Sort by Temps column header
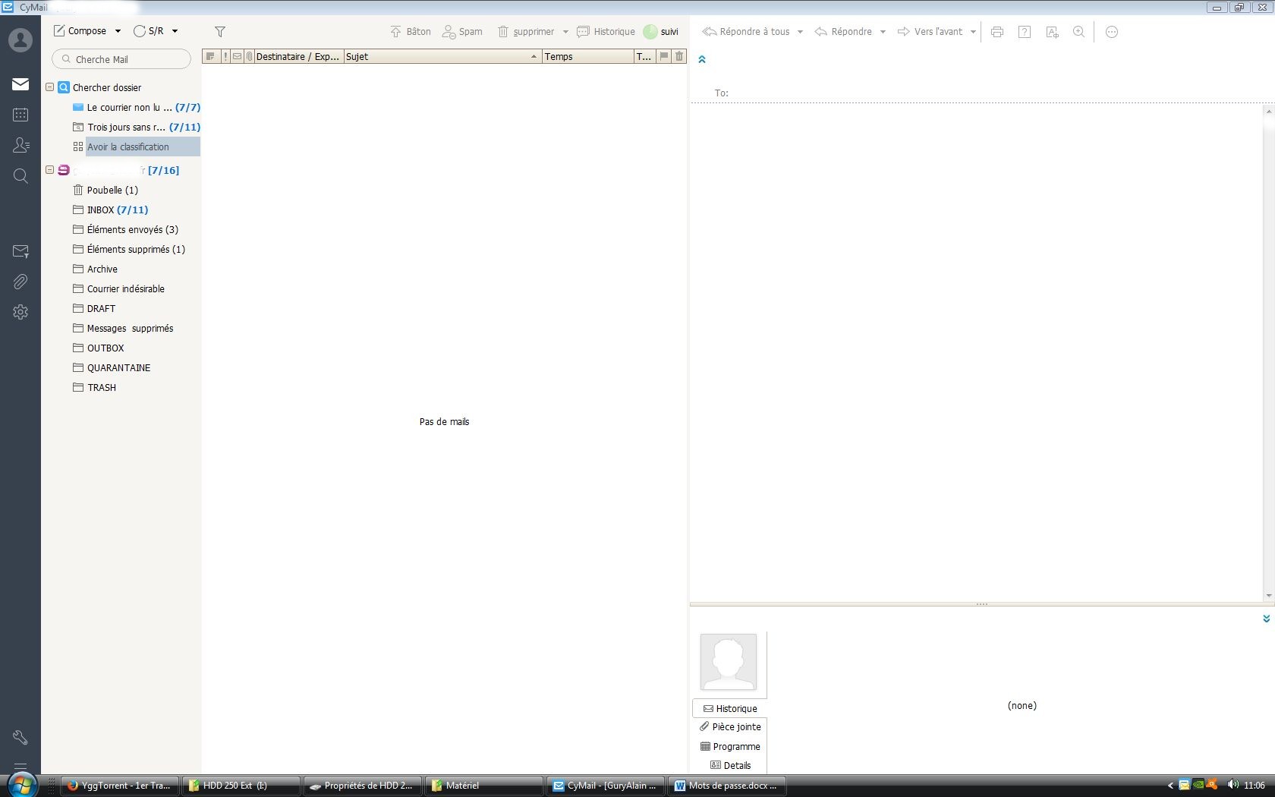The image size is (1275, 797). pos(587,56)
